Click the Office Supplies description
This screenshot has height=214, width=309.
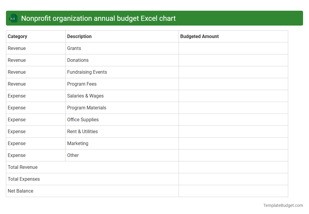83,119
